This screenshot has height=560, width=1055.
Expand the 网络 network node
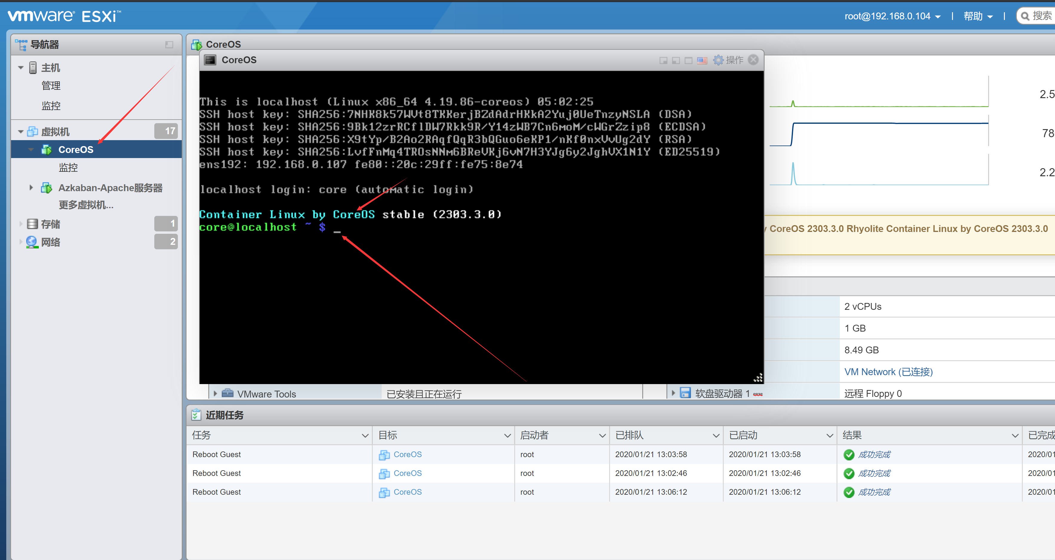coord(21,242)
